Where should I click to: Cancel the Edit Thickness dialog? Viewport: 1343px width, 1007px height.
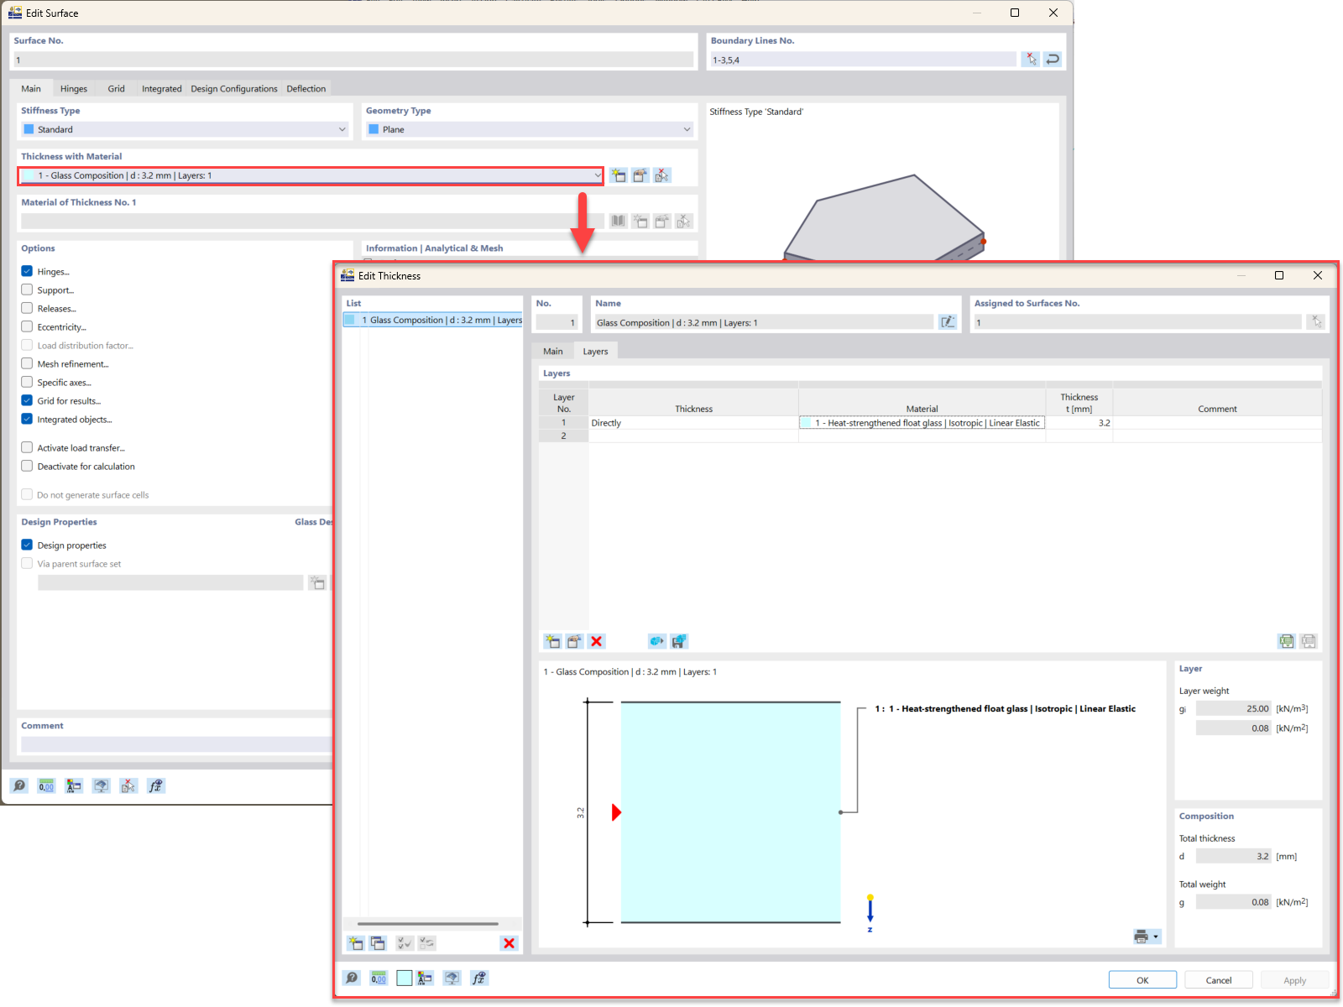click(1218, 979)
